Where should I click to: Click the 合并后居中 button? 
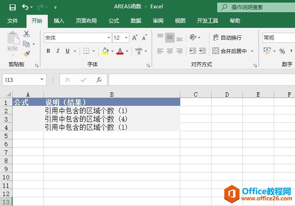pyautogui.click(x=229, y=51)
